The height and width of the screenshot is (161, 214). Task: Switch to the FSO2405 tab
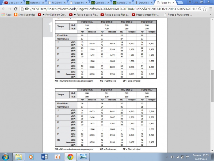[57, 3]
